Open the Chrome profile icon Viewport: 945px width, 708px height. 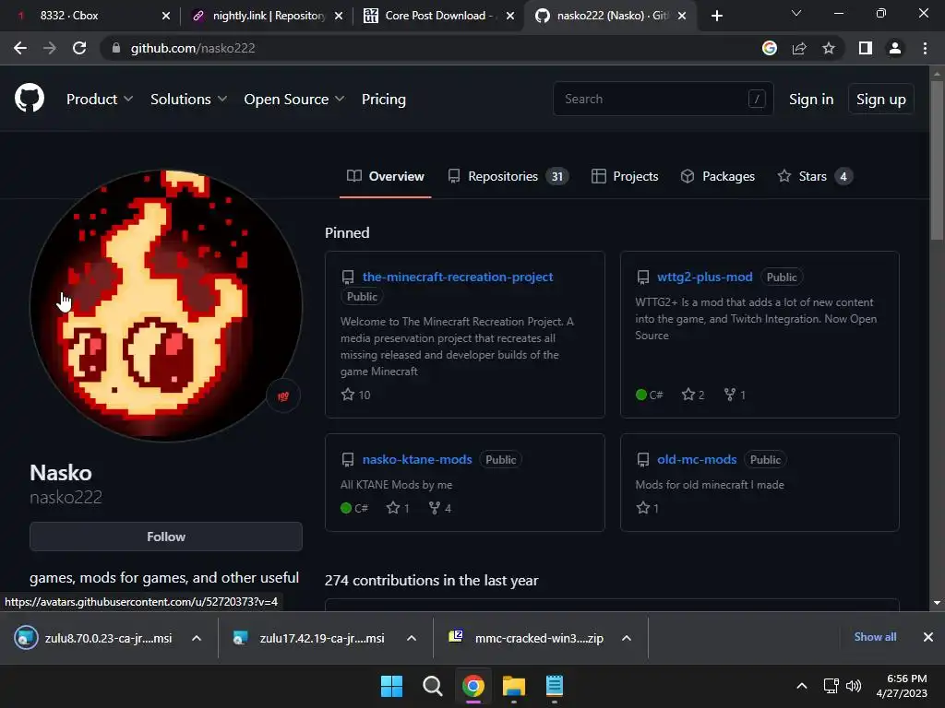point(895,48)
